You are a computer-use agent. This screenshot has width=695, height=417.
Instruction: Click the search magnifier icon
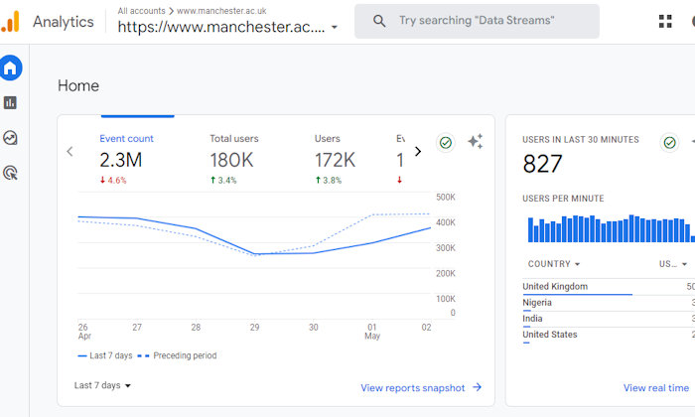point(379,21)
